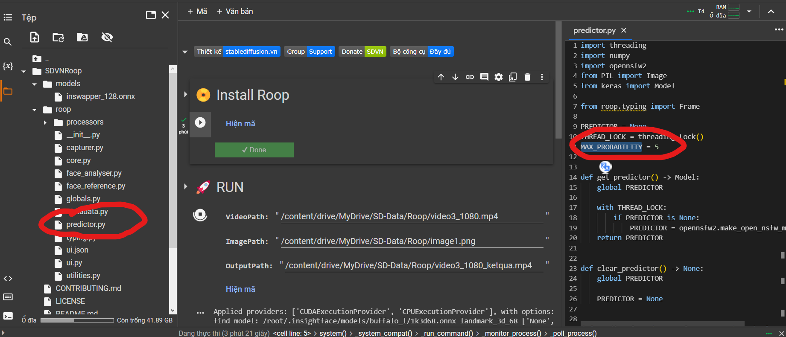Open the variables {x} panel
Image resolution: width=786 pixels, height=337 pixels.
click(8, 66)
